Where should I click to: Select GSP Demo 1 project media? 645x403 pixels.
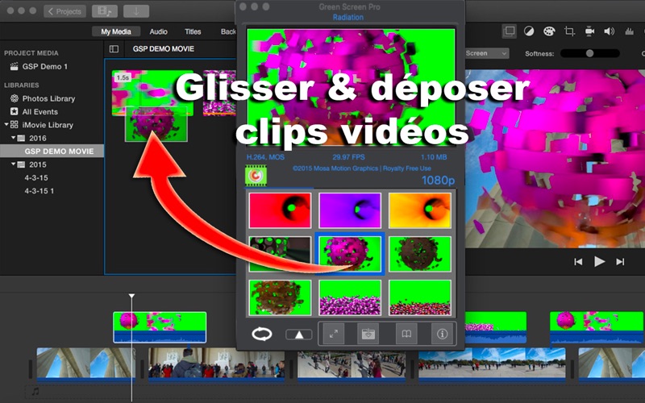pyautogui.click(x=45, y=66)
